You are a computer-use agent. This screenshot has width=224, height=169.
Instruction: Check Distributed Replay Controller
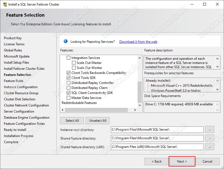tap(69, 83)
